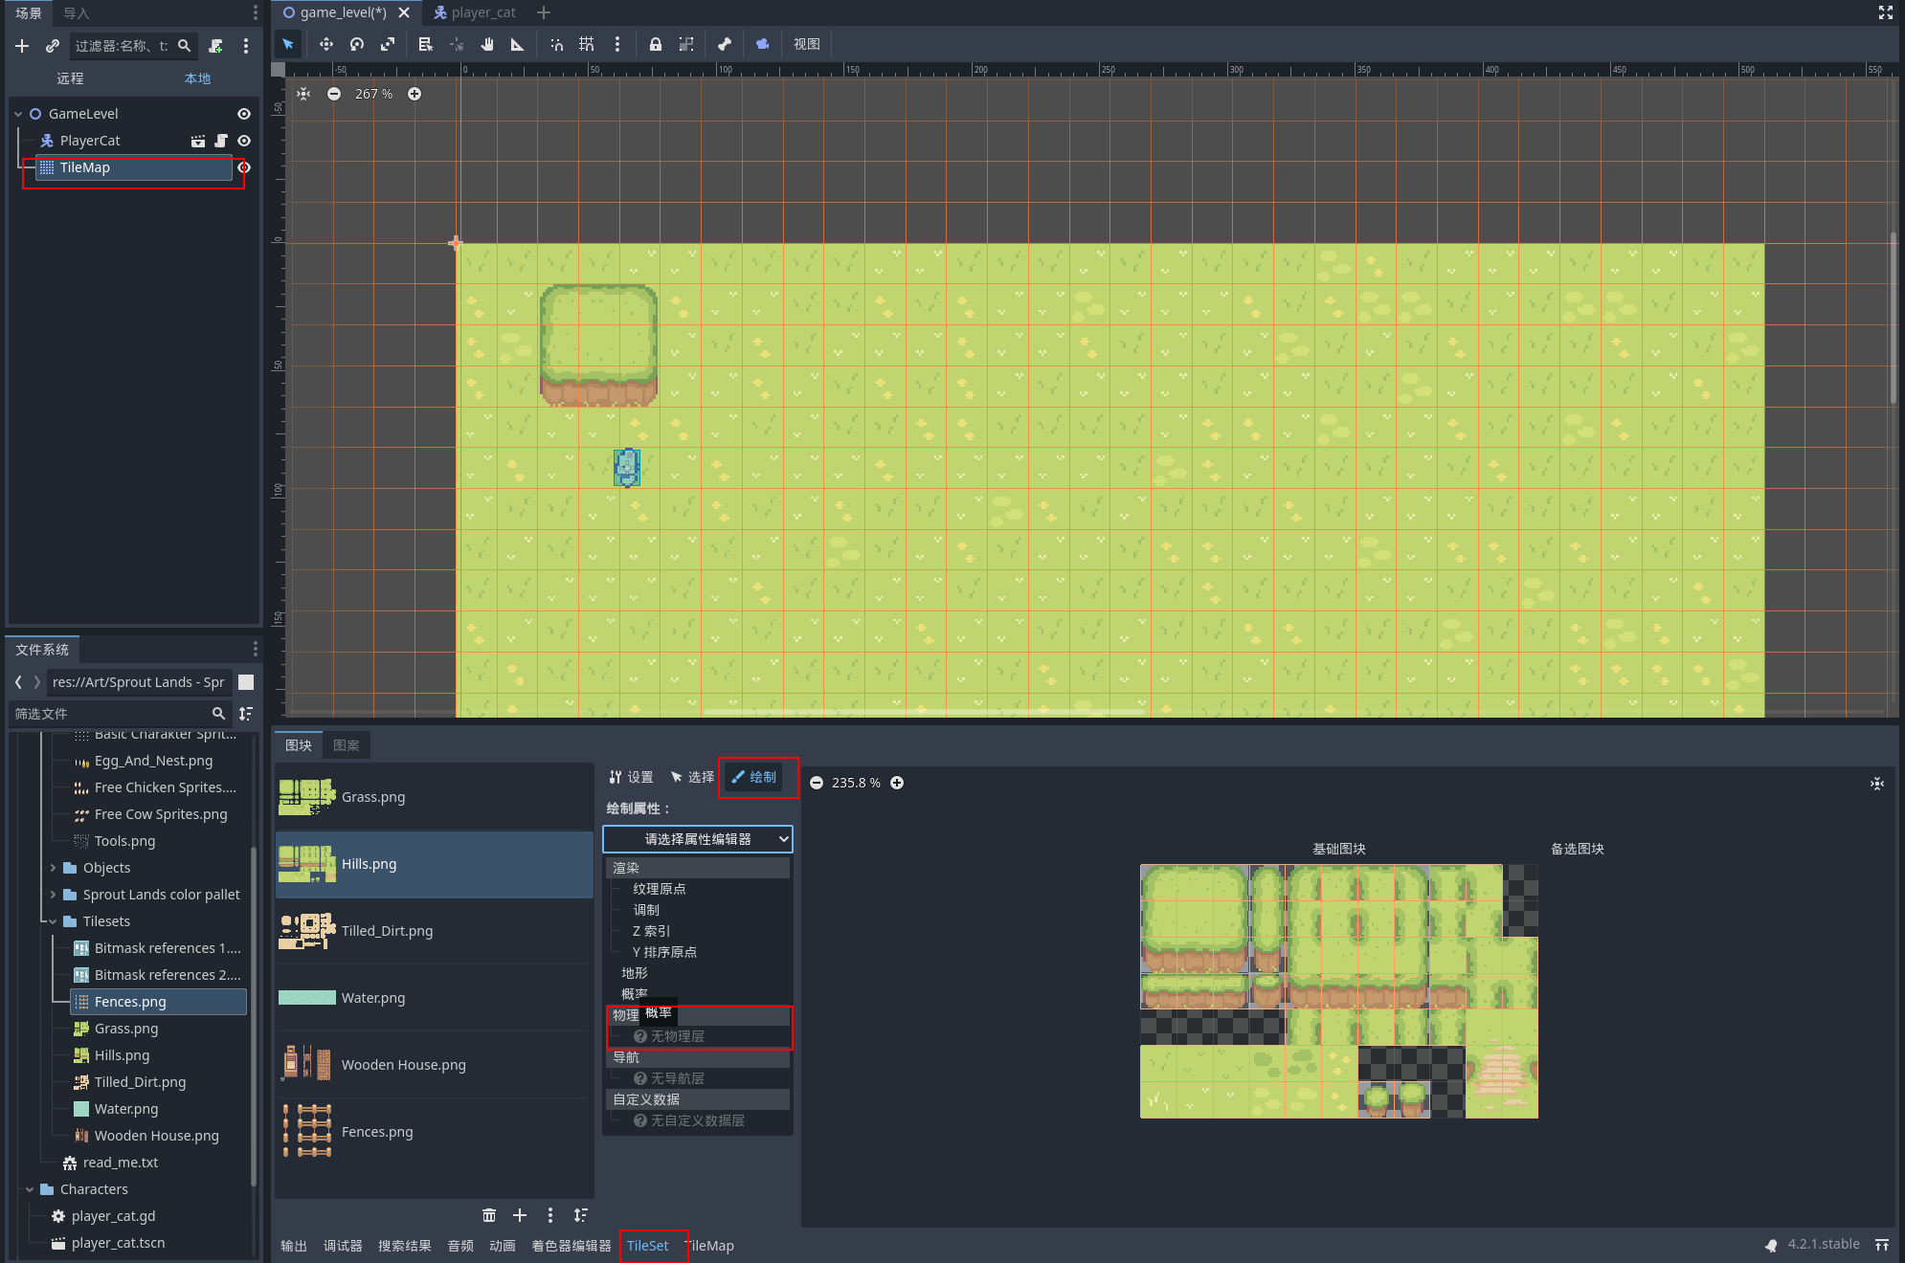Open the TileMap bottom panel tab
The height and width of the screenshot is (1263, 1905).
click(711, 1246)
